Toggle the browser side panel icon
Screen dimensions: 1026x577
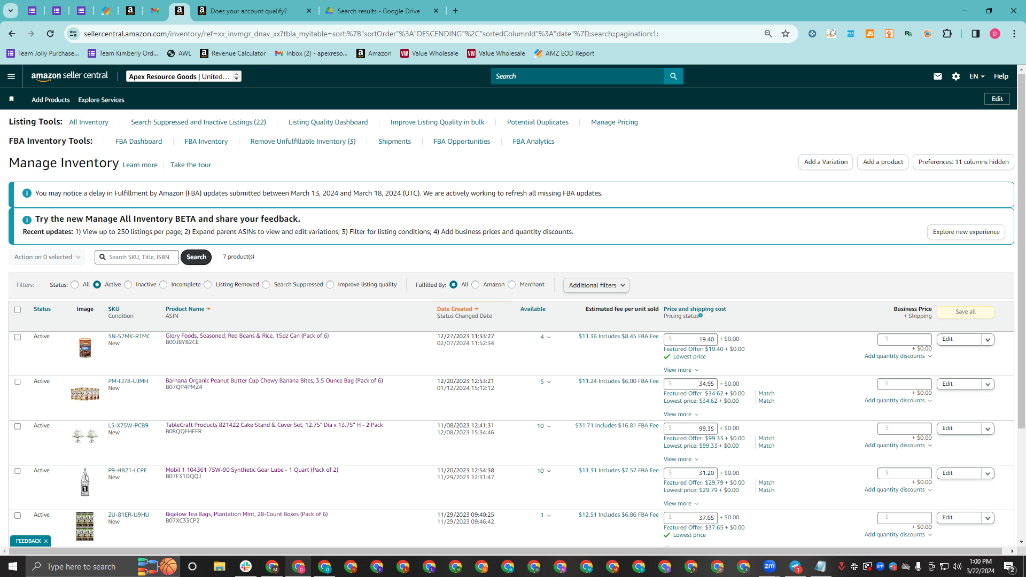[975, 34]
